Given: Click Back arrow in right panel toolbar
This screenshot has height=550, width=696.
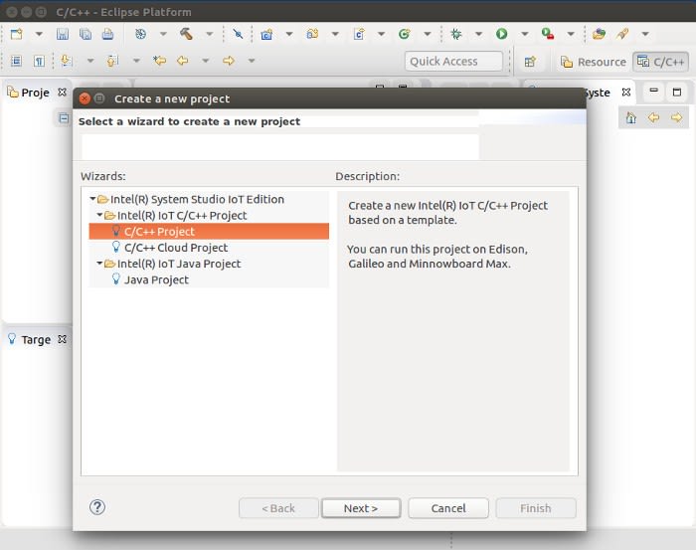Looking at the screenshot, I should point(654,117).
